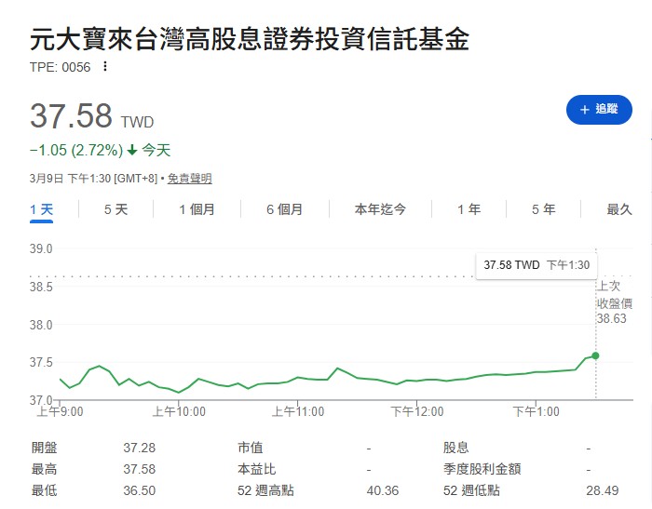Switch to 本年迄今 year-to-date tab
Image resolution: width=652 pixels, height=509 pixels.
(x=380, y=209)
